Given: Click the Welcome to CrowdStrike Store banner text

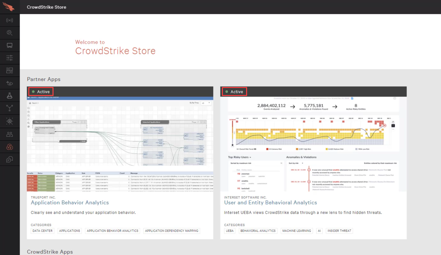Looking at the screenshot, I should [115, 48].
